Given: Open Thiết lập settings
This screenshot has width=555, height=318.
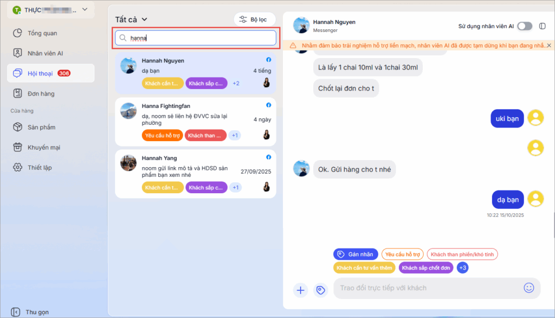Looking at the screenshot, I should coord(40,167).
